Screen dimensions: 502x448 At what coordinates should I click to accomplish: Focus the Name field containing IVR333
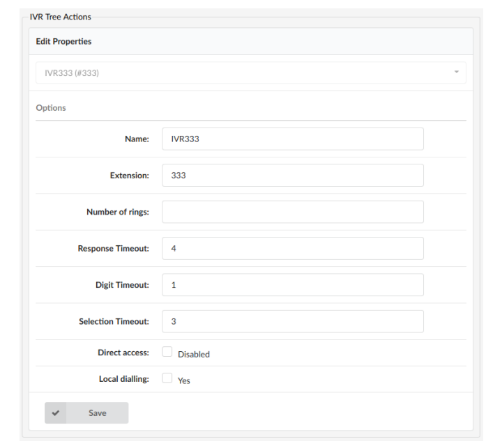coord(292,139)
